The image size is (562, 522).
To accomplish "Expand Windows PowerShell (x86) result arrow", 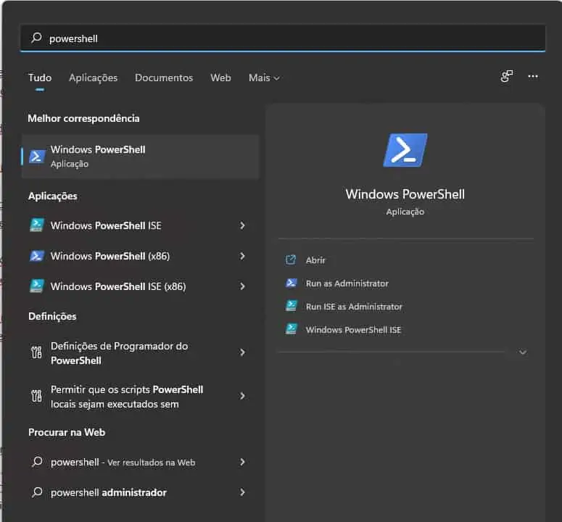I will coord(242,256).
